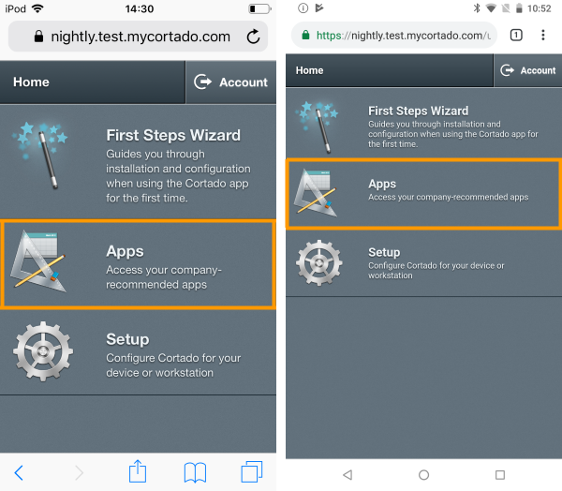Show open Safari tabs
Screen dimensions: 562x491
point(252,471)
